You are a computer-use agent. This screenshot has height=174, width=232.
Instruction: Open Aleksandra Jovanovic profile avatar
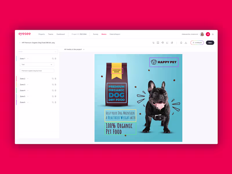pyautogui.click(x=202, y=34)
